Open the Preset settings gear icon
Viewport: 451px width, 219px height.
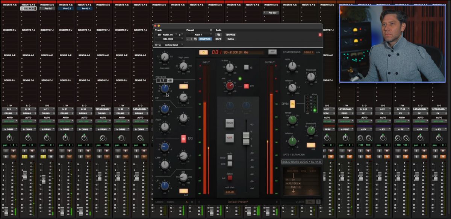210,30
